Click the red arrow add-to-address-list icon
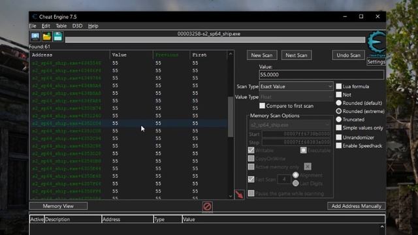 [240, 195]
